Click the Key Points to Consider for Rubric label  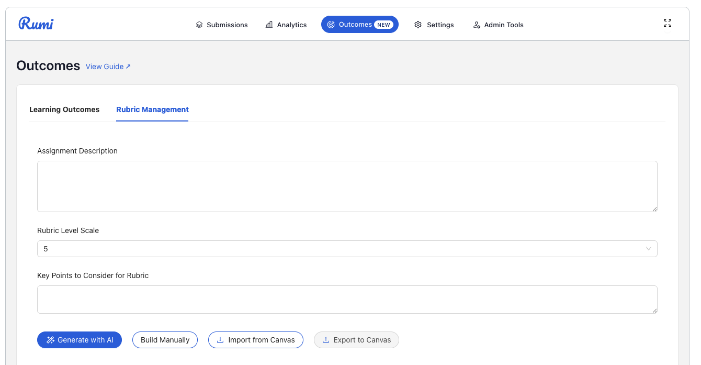click(93, 275)
